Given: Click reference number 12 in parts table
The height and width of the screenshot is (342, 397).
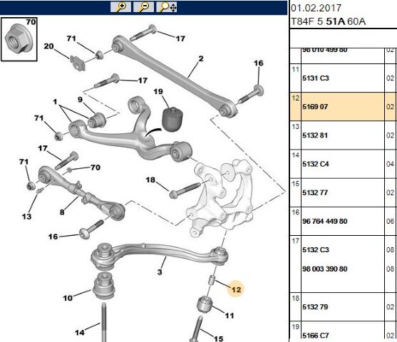Looking at the screenshot, I should click(x=296, y=98).
